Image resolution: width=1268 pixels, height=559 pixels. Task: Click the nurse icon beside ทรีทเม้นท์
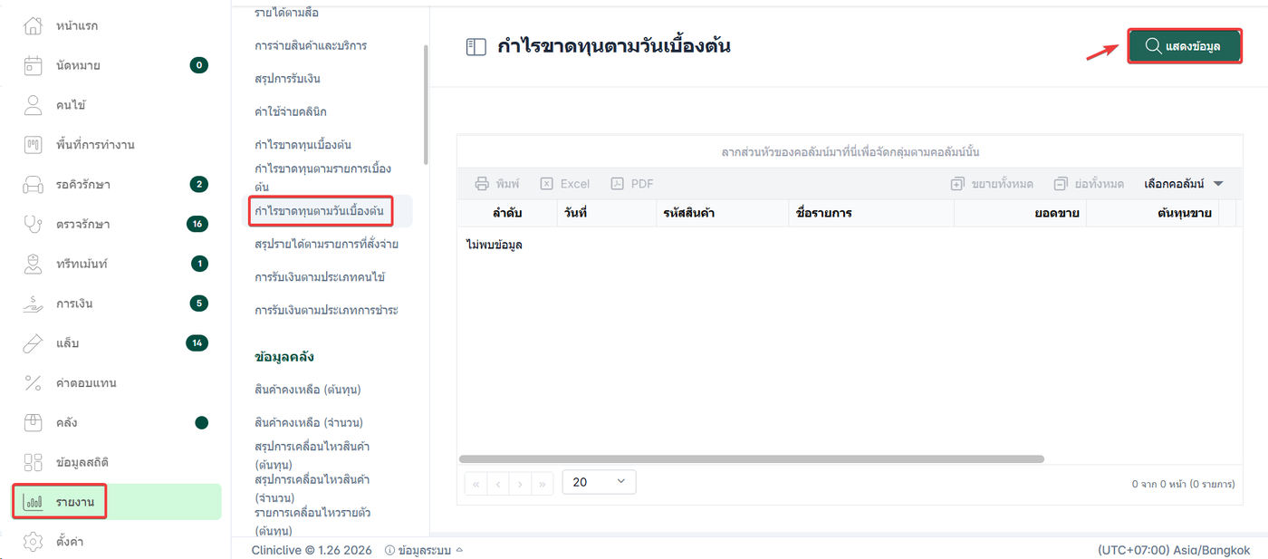click(34, 264)
